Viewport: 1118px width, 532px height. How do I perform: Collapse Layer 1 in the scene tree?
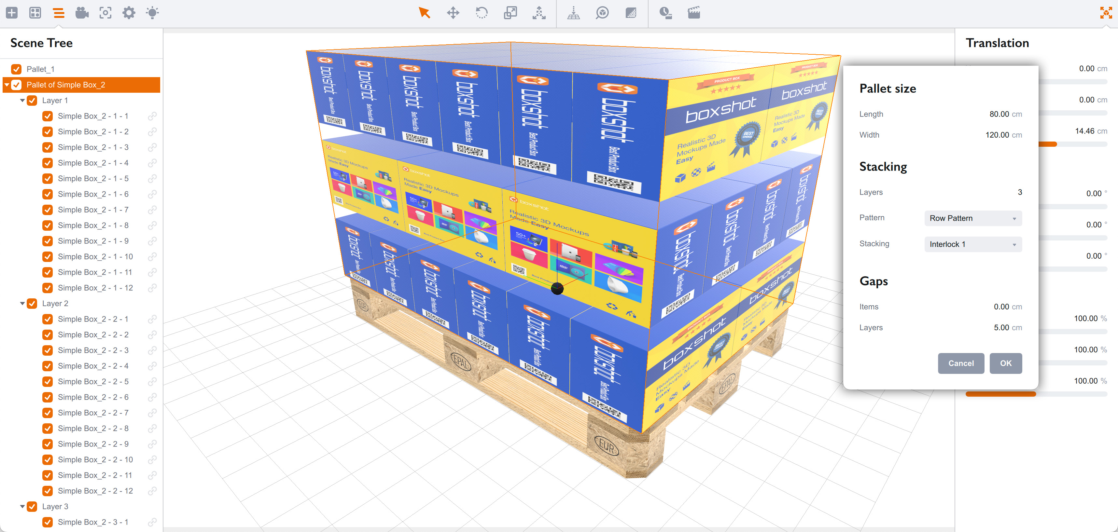pyautogui.click(x=22, y=100)
